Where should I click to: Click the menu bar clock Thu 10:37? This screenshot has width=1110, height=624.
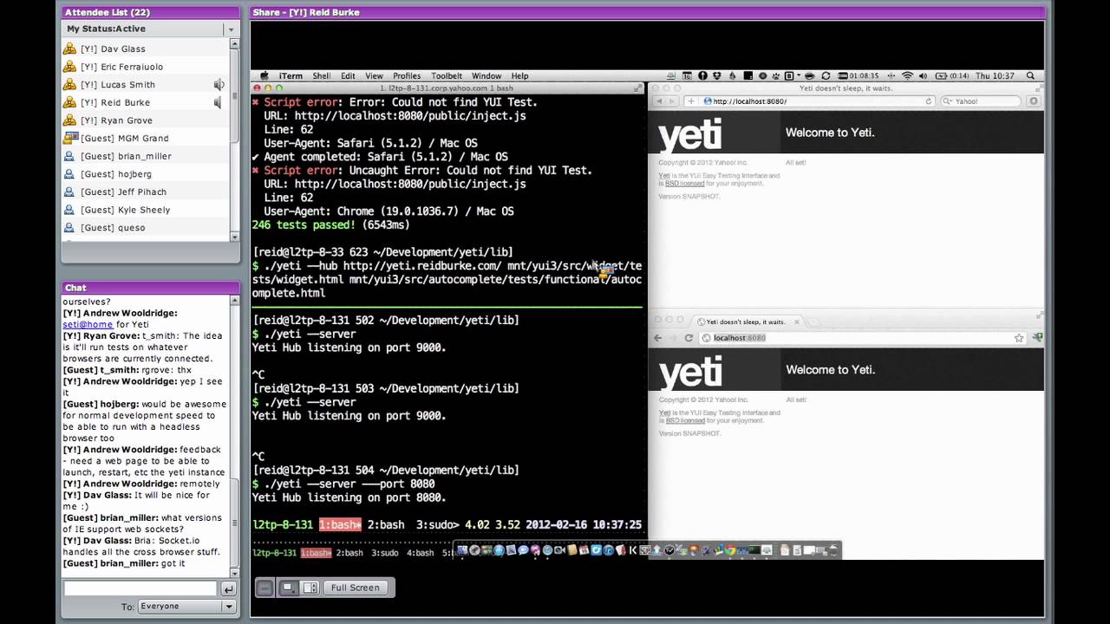[996, 76]
